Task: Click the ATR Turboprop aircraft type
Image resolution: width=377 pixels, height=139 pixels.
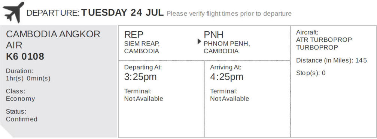Action: pyautogui.click(x=324, y=44)
